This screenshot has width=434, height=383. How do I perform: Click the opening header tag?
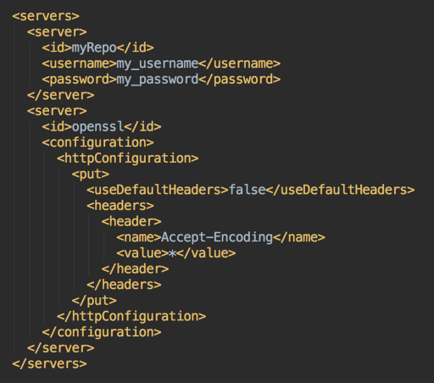(x=131, y=221)
